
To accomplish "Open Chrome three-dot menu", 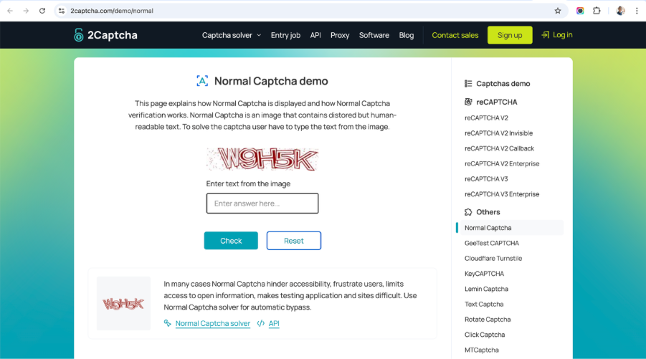I will click(637, 11).
